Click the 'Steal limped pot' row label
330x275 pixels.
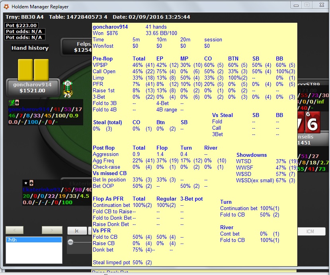coord(111,263)
